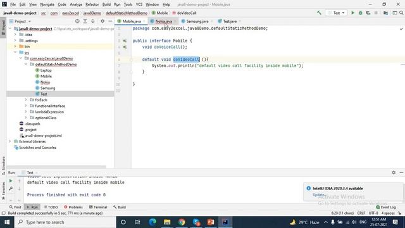Expand the bin folder
Viewport: 405px width, 228px height.
[15, 46]
